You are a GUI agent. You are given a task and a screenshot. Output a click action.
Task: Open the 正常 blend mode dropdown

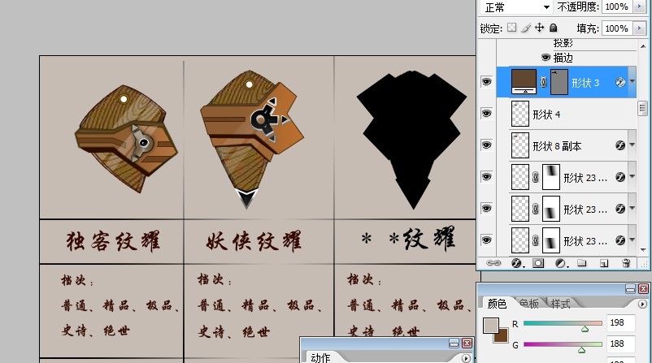[x=517, y=7]
